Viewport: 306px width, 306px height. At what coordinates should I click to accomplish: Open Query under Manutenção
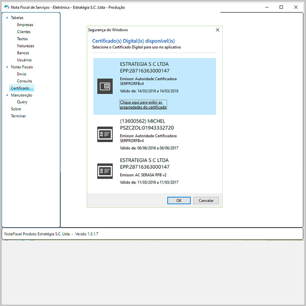click(x=22, y=102)
